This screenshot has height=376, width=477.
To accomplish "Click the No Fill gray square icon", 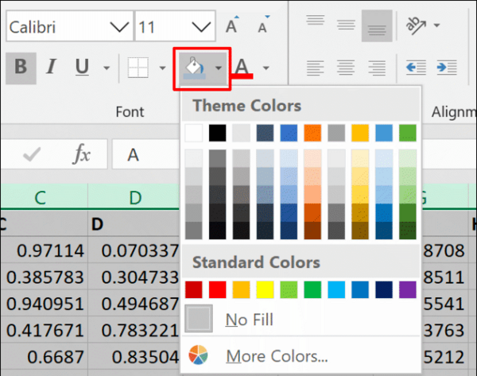I will tap(199, 319).
